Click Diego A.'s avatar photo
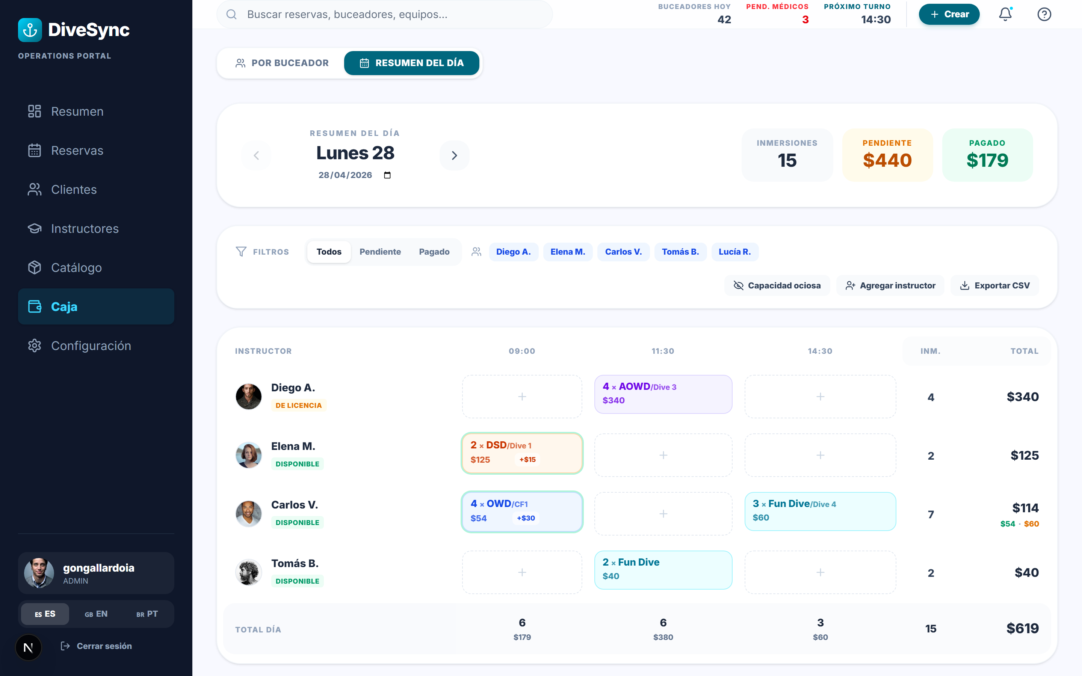1082x676 pixels. point(249,397)
